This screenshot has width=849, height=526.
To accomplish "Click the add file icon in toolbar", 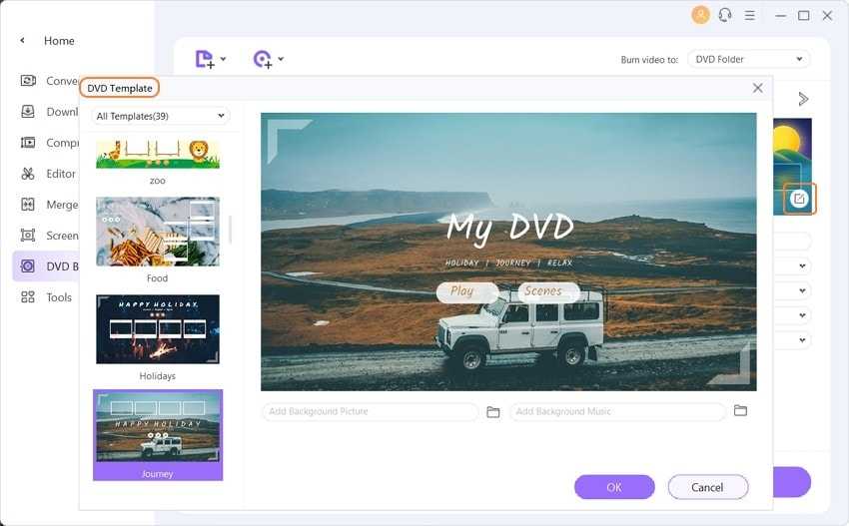I will coord(204,59).
